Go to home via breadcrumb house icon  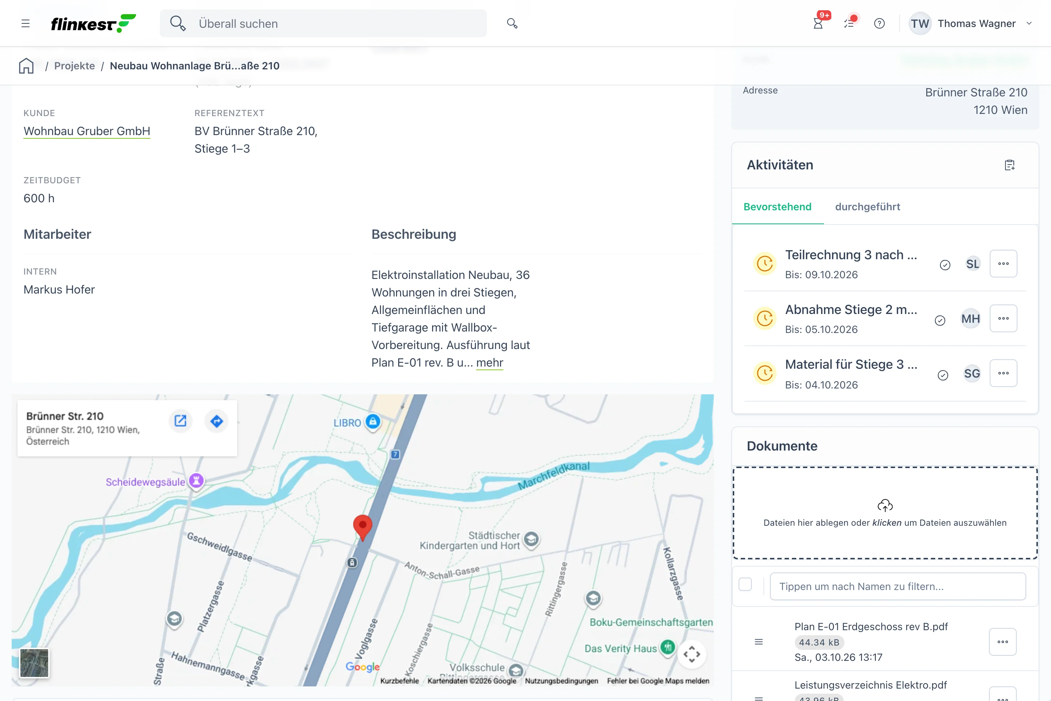[x=26, y=66]
